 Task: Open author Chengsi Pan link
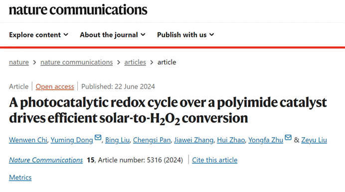(x=152, y=140)
